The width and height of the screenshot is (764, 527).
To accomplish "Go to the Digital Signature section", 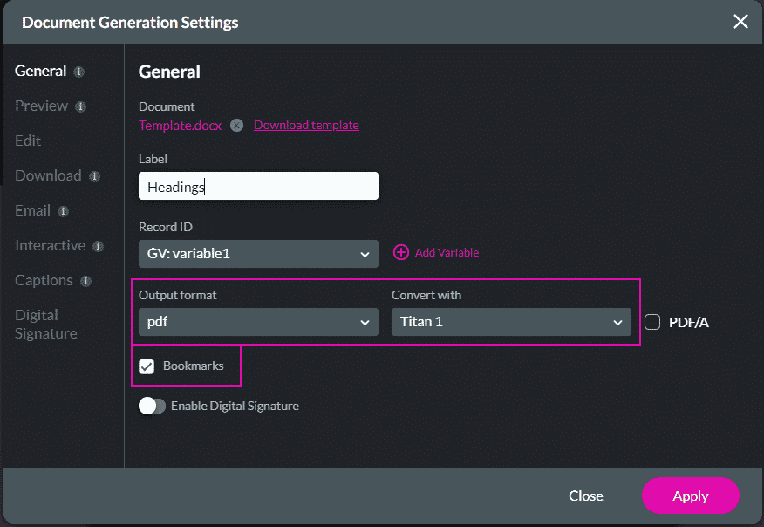I will pyautogui.click(x=46, y=325).
